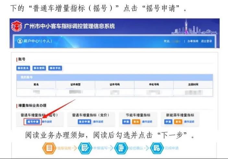Click the 短信确认 phone step icon
Viewport: 228px width, 159px height.
tap(121, 148)
